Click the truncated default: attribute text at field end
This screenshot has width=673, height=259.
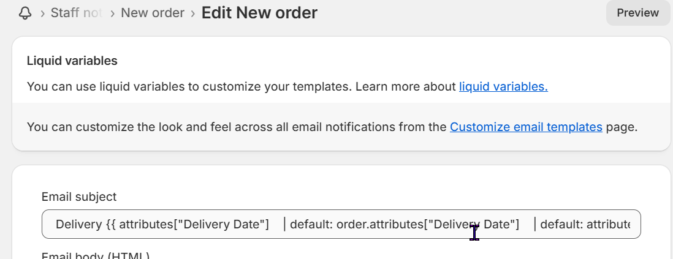585,224
